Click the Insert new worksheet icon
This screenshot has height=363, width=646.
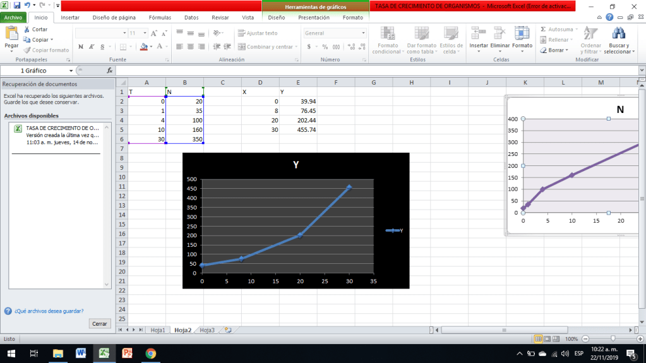[x=227, y=330]
